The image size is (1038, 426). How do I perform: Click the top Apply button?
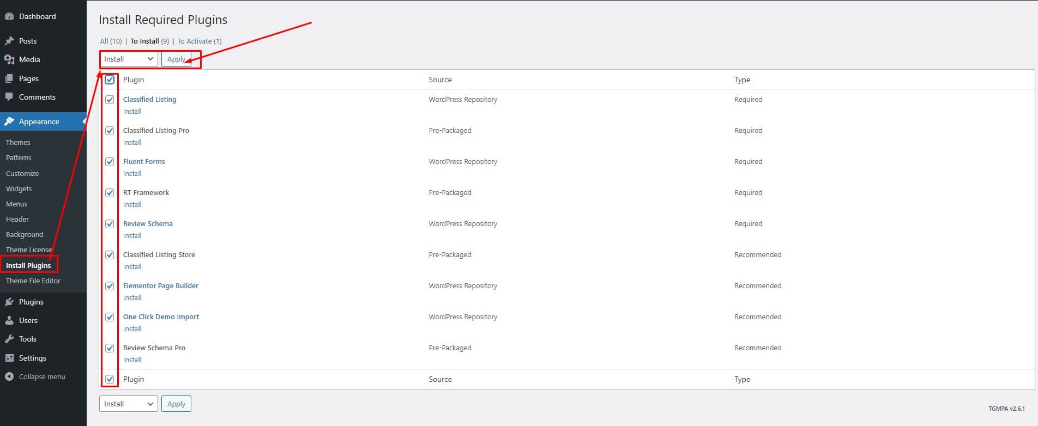176,59
